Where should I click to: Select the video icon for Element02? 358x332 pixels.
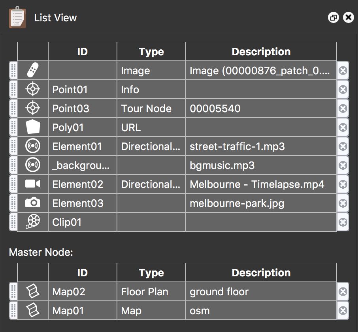[33, 184]
